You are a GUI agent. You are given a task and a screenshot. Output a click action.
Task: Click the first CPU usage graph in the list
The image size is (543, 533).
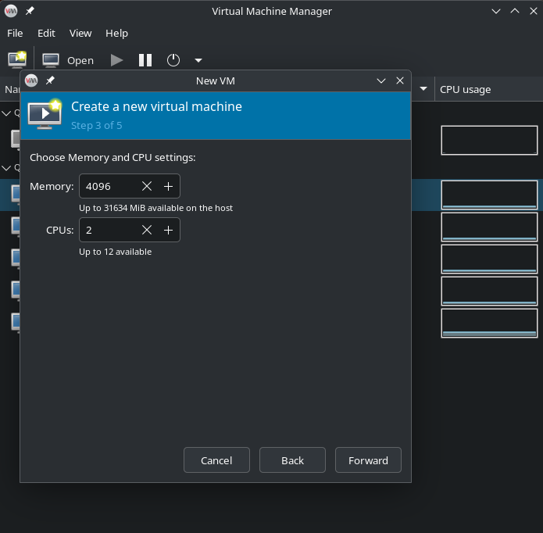(x=489, y=140)
